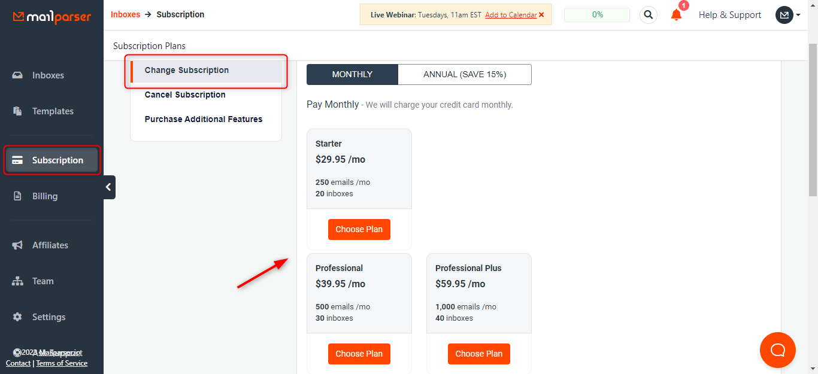Switch to ANNUAL (SAVE 15%) billing
818x374 pixels.
(465, 75)
